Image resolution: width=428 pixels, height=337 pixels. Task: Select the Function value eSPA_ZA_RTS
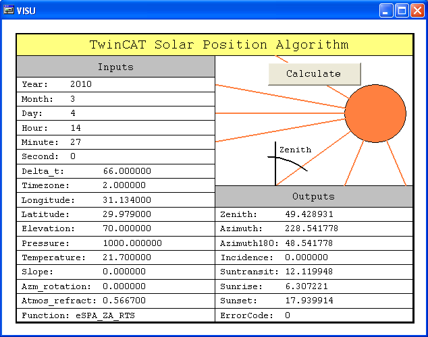pyautogui.click(x=105, y=315)
